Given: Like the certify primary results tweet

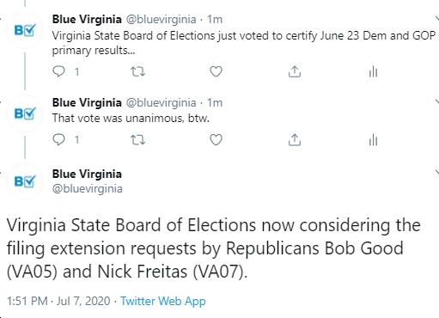Looking at the screenshot, I should click(216, 71).
